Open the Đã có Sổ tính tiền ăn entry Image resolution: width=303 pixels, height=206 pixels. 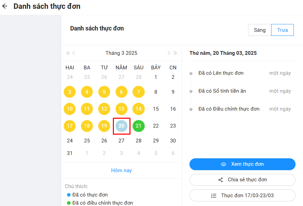click(222, 91)
